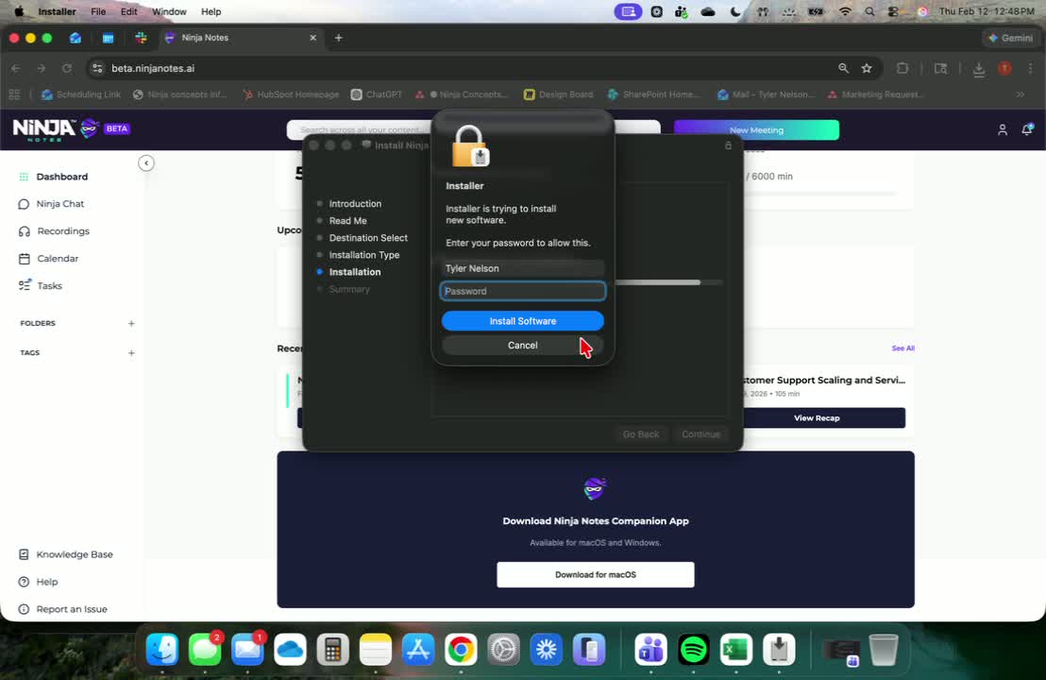The image size is (1046, 680).
Task: Open Spotlight search in menu bar
Action: coord(869,11)
